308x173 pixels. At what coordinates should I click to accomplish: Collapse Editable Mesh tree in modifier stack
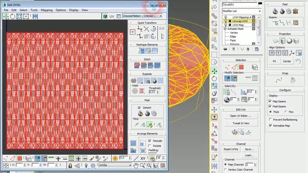225,29
